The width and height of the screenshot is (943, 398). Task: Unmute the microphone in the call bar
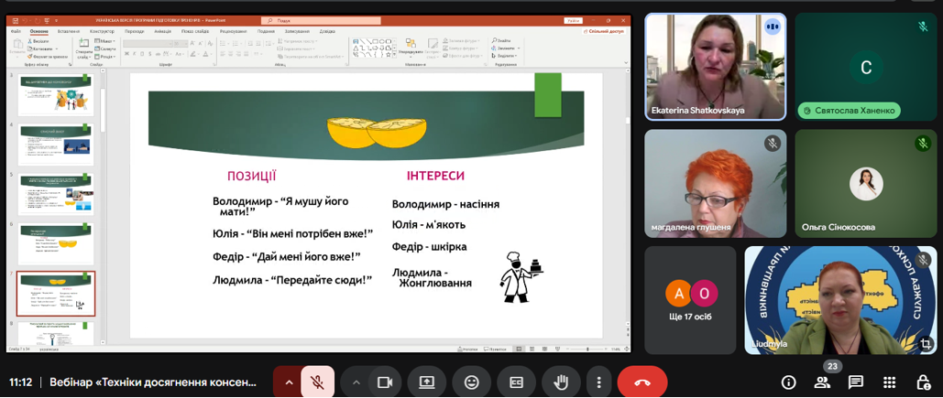click(x=317, y=382)
